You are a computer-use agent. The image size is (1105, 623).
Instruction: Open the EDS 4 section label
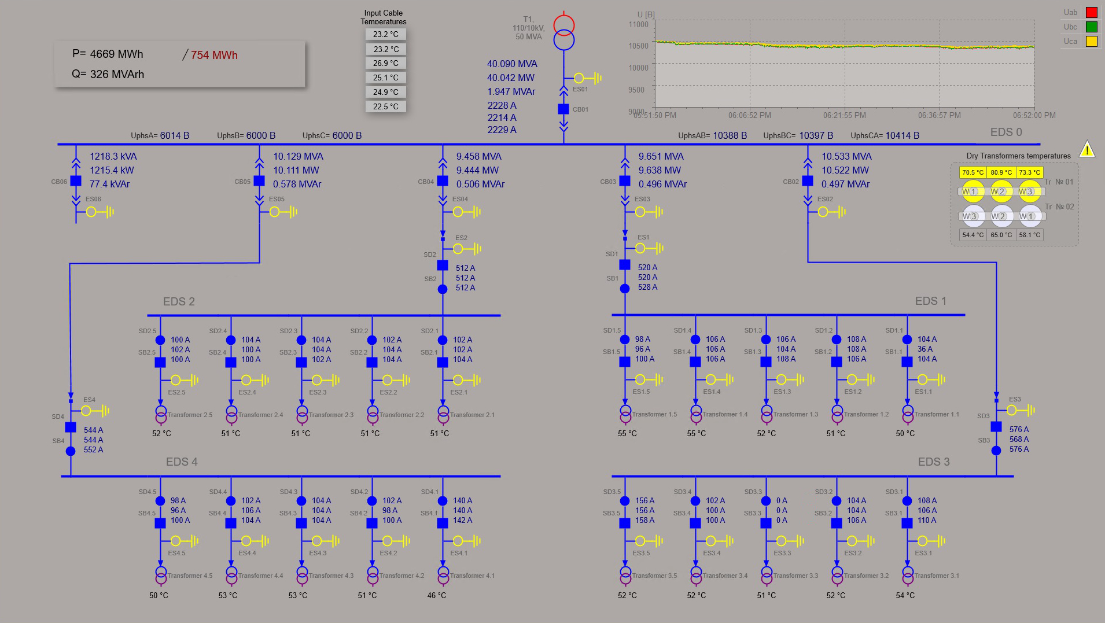click(182, 462)
